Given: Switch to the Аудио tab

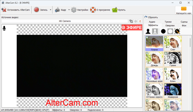Looking at the screenshot, I should (x=152, y=22).
